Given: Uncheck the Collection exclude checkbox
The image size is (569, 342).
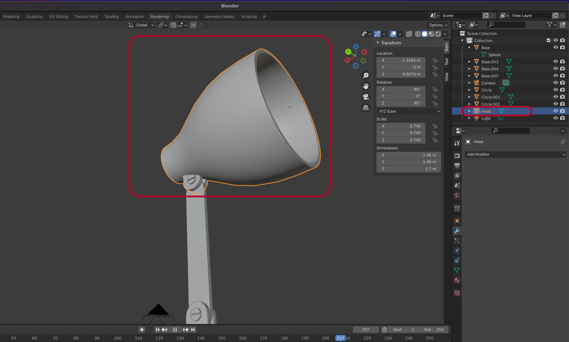Looking at the screenshot, I should point(549,40).
